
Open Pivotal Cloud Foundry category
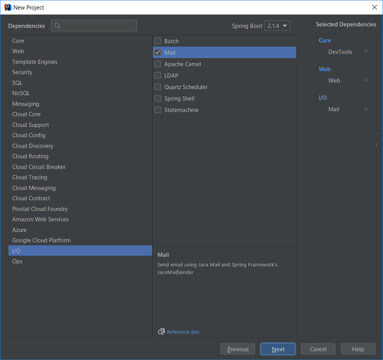pos(80,209)
